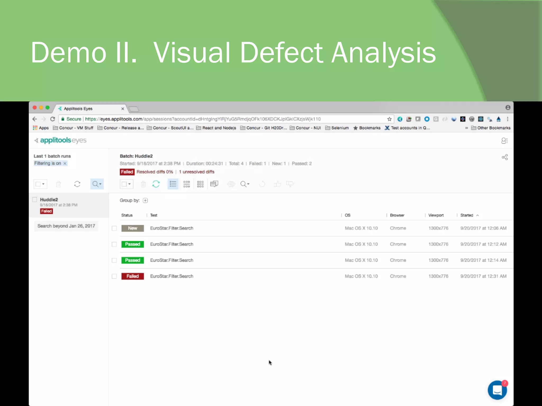Delete selected tests with toolbar trash icon

tap(143, 184)
